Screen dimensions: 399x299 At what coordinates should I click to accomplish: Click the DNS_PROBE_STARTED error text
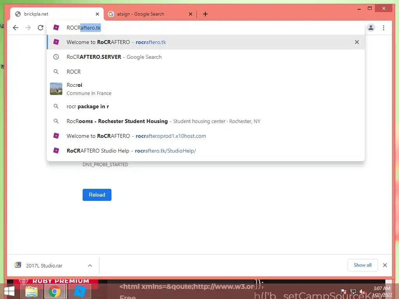[x=105, y=165]
